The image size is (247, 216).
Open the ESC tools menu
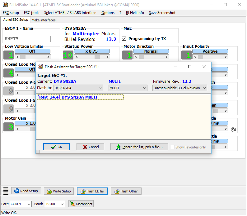31,13
